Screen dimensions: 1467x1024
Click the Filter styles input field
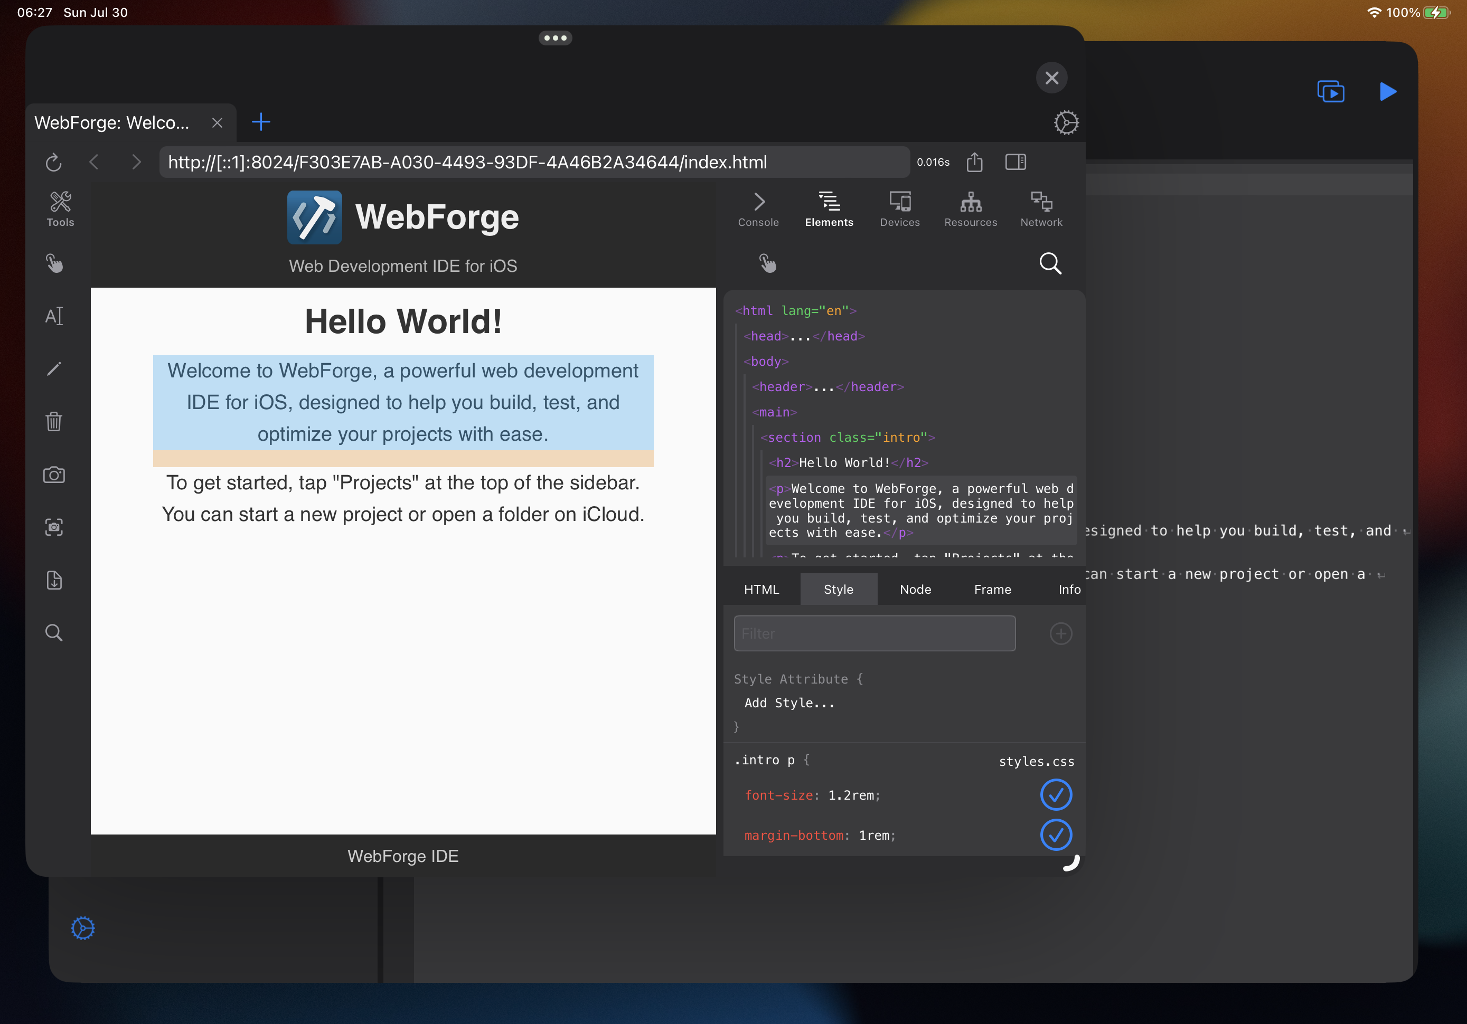coord(875,633)
